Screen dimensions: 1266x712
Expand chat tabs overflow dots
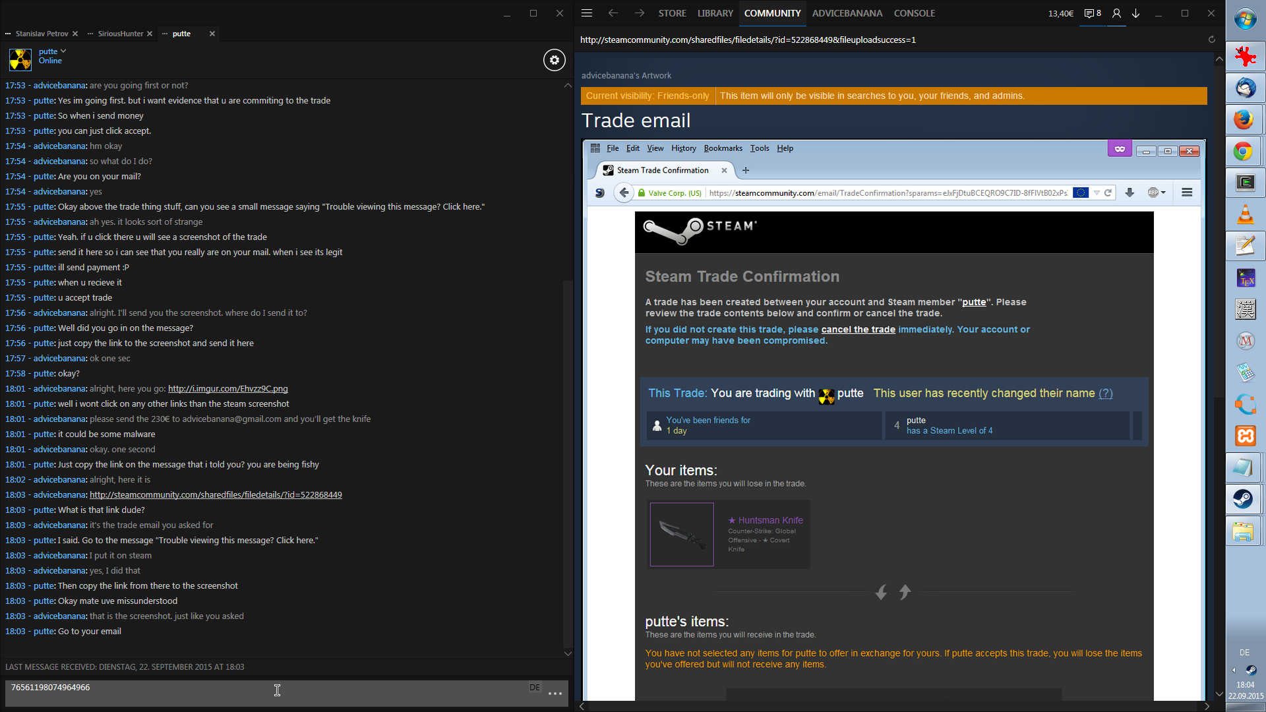[8, 34]
